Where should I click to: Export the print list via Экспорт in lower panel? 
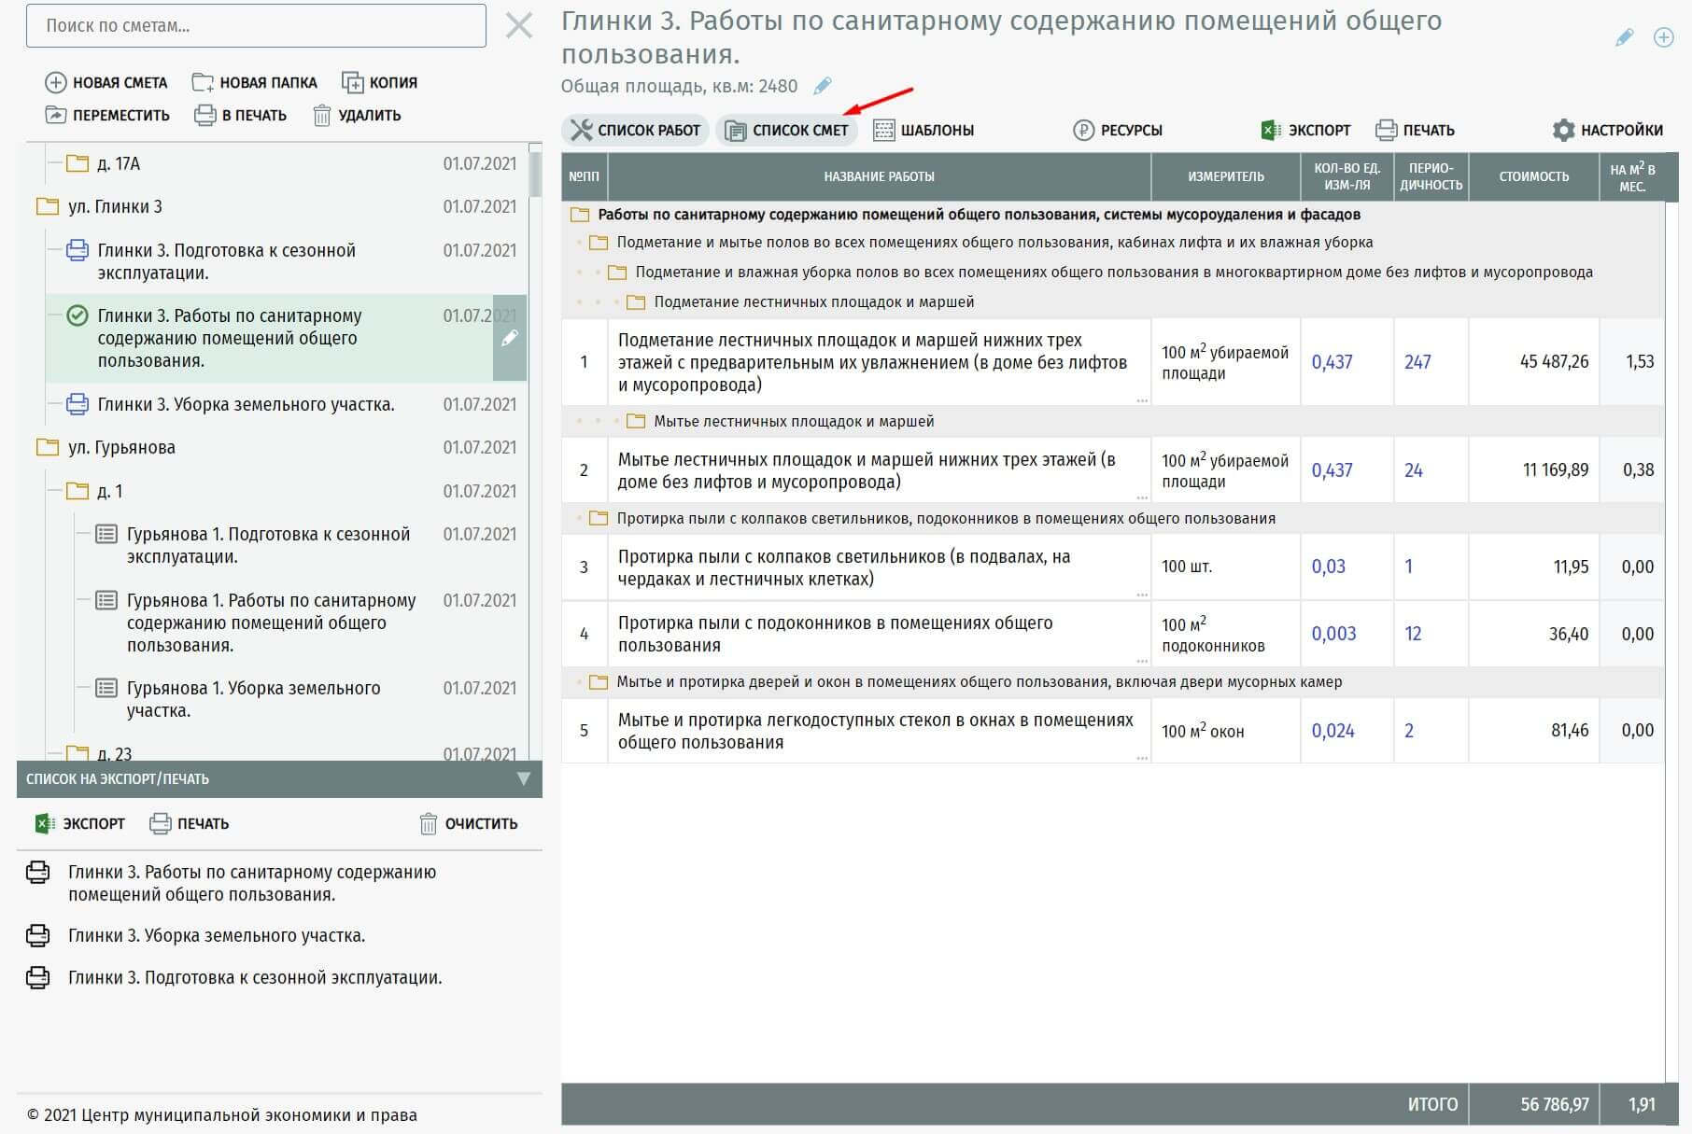point(79,823)
